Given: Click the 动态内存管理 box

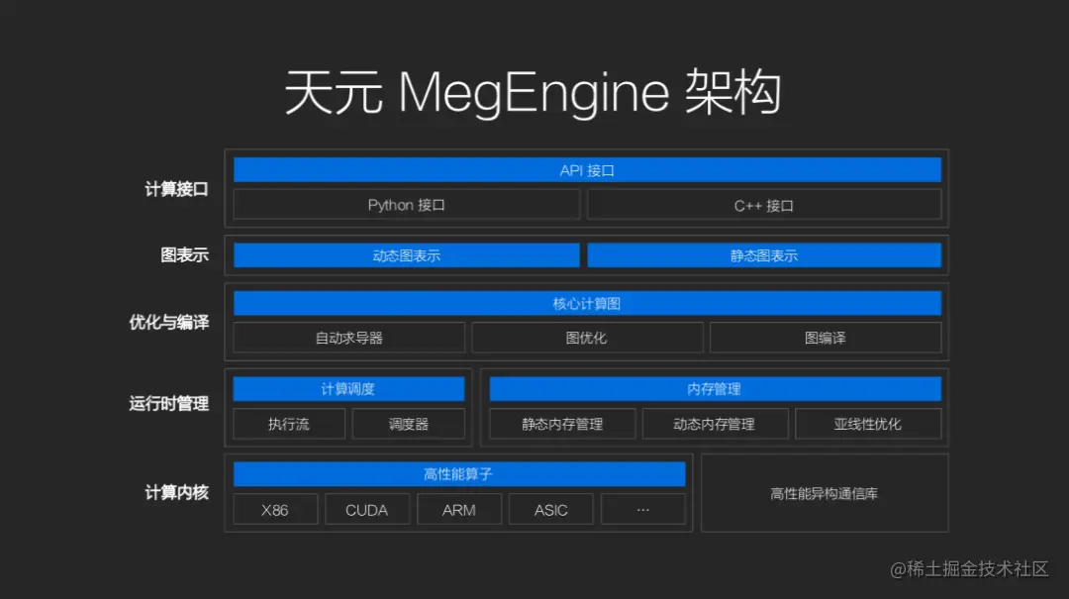Looking at the screenshot, I should (715, 424).
